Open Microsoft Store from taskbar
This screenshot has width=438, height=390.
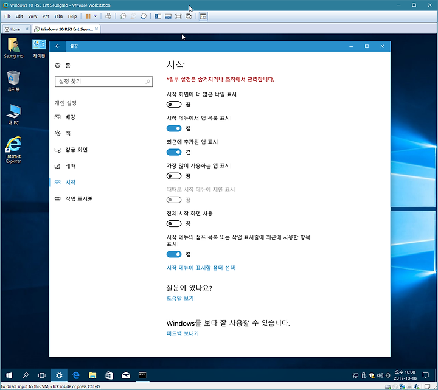click(x=109, y=375)
